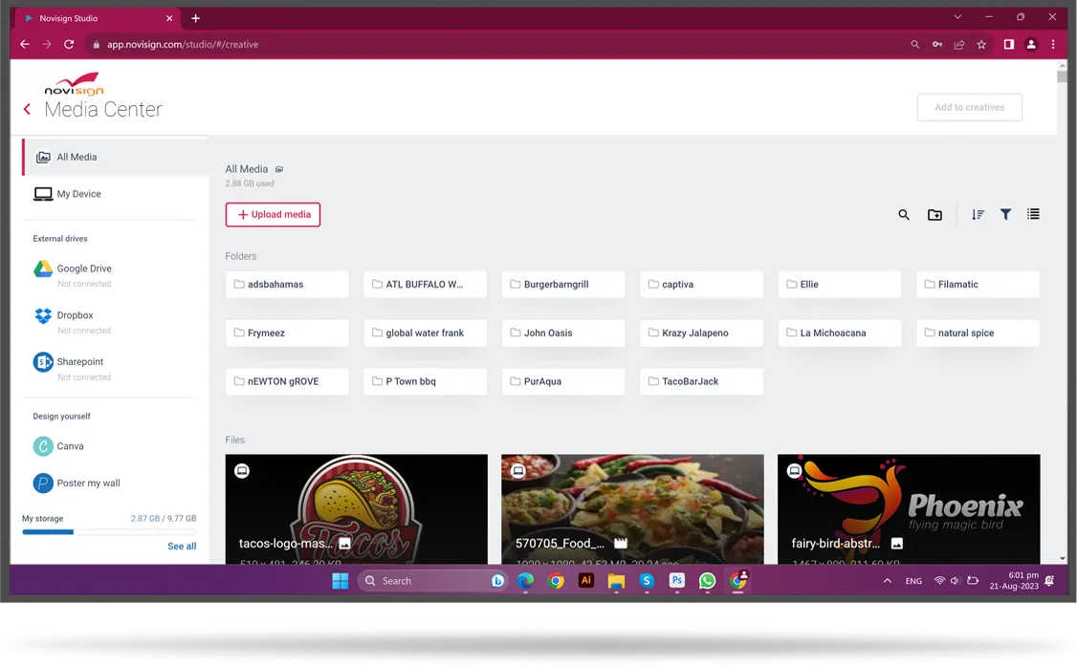Open the sort order options
The height and width of the screenshot is (667, 1077).
(x=978, y=215)
